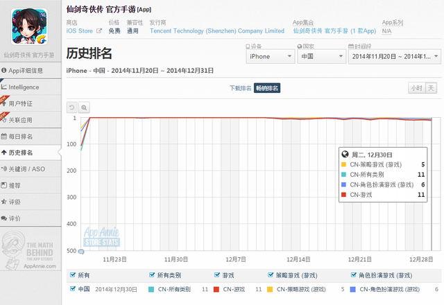Switch chart granularity to 小时

pyautogui.click(x=416, y=88)
